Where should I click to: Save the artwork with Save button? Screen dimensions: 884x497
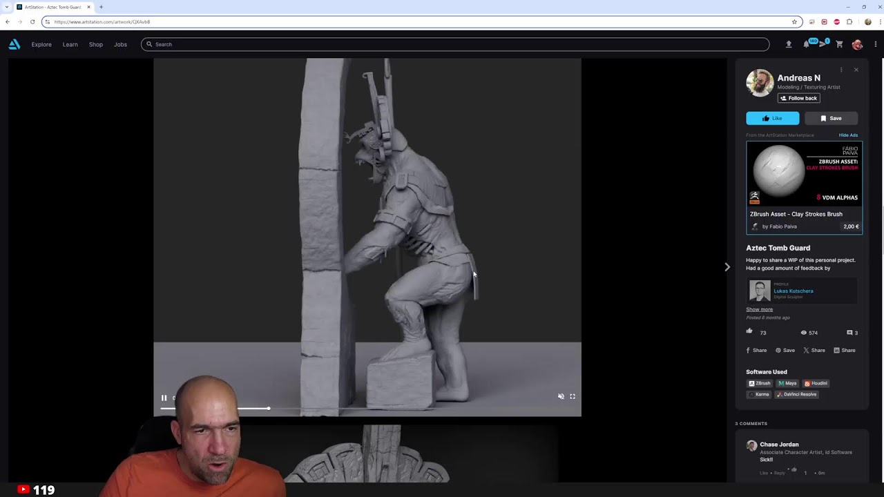point(832,118)
